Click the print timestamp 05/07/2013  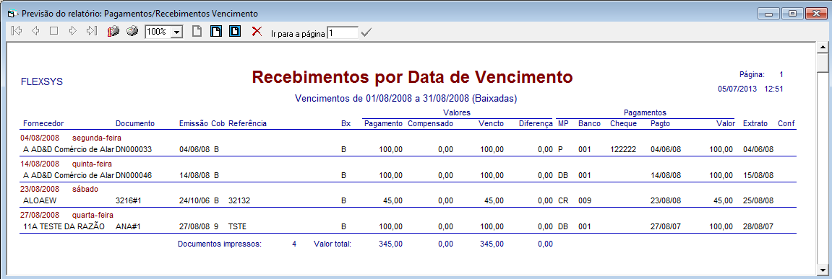tap(737, 89)
